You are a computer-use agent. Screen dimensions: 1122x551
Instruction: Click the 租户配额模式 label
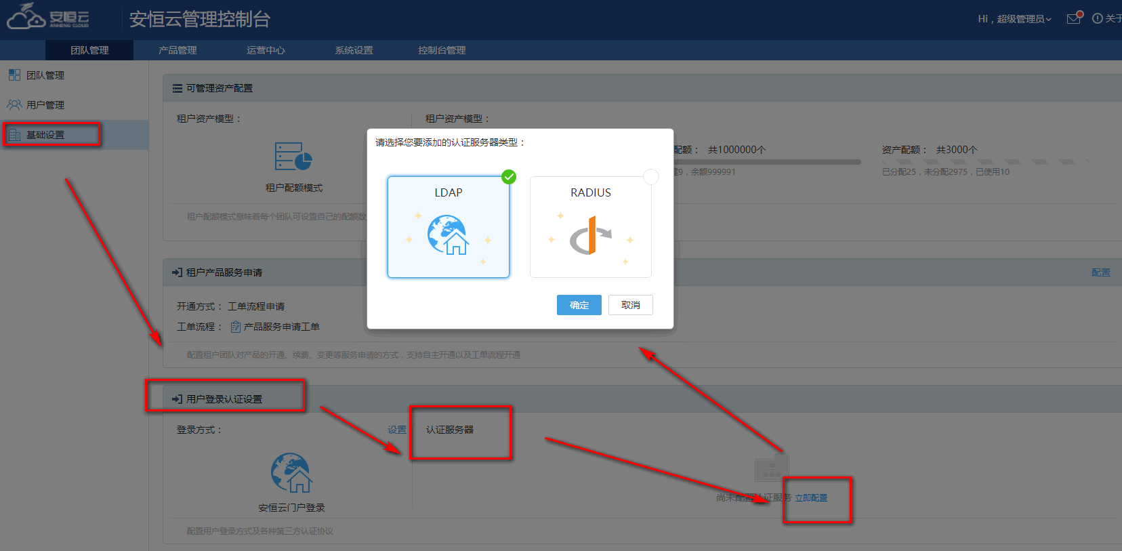294,188
